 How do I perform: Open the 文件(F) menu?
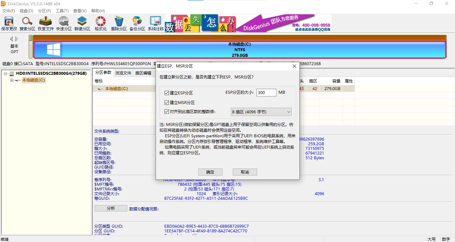[8, 11]
